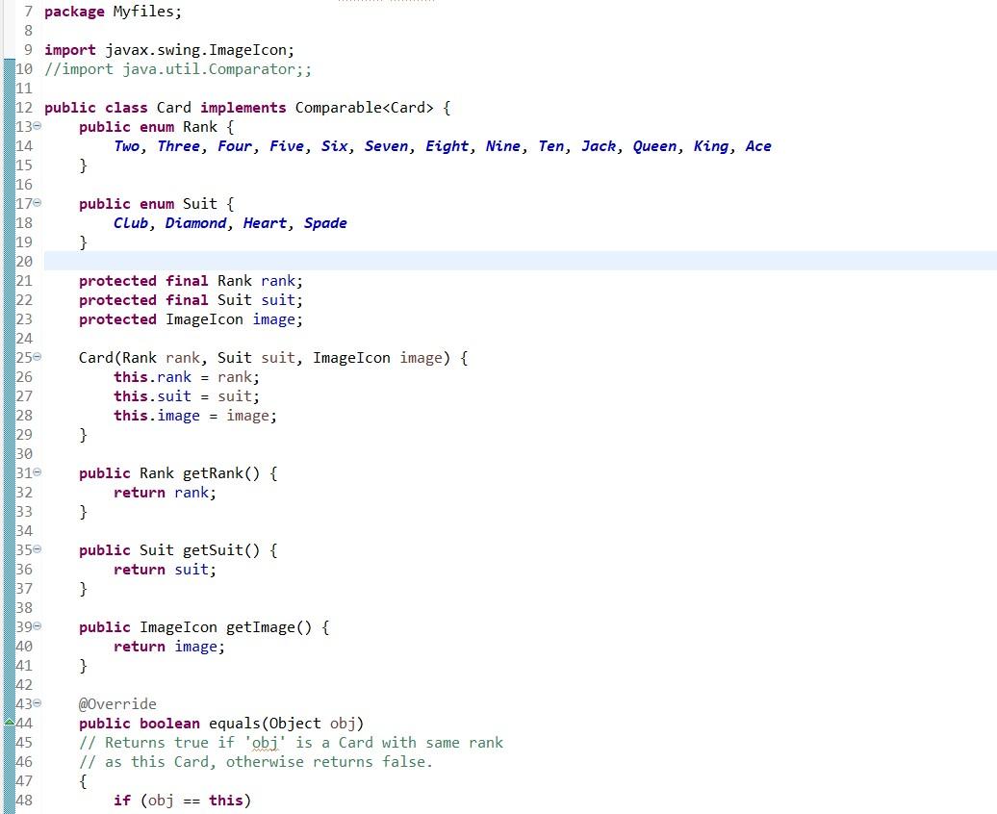Click the fold circle next to line 17

37,203
